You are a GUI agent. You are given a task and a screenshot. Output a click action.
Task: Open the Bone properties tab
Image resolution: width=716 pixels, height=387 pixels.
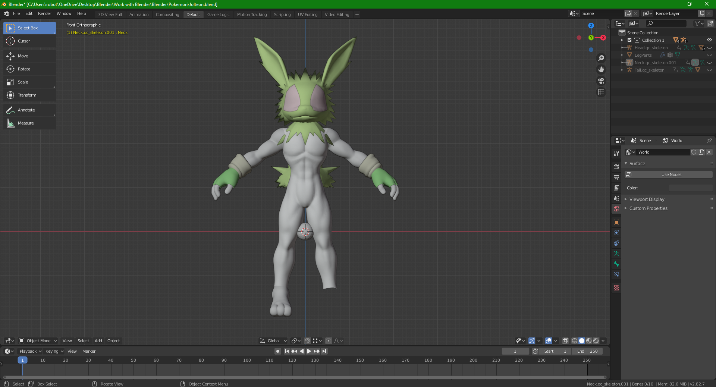616,264
